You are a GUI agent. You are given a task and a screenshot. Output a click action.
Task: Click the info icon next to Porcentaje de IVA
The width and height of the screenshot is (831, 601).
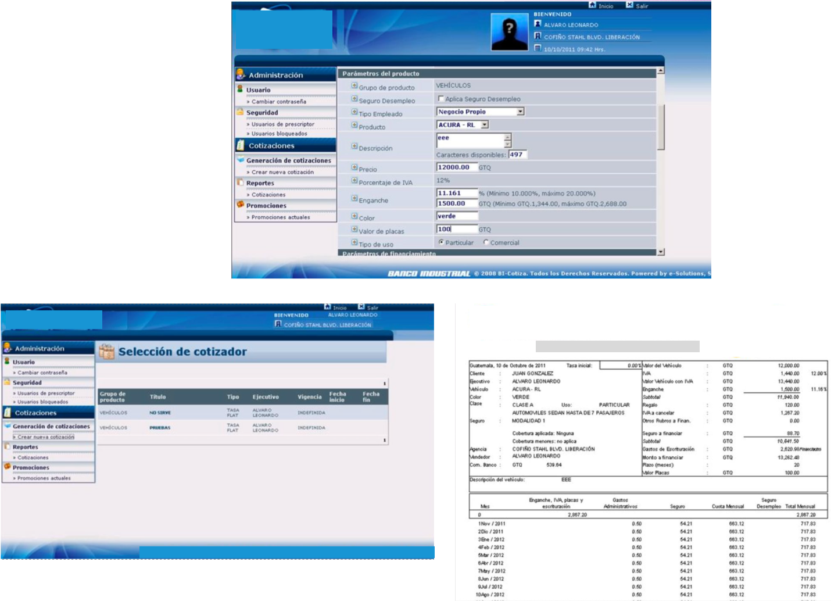tap(354, 181)
